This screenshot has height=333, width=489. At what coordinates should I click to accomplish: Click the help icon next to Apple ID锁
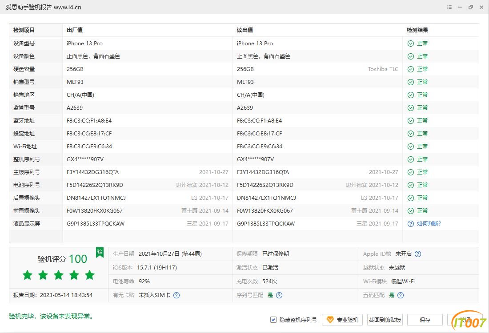coord(418,254)
